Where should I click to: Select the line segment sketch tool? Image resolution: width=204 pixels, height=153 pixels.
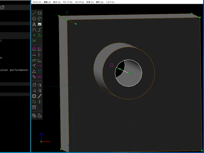(34, 13)
